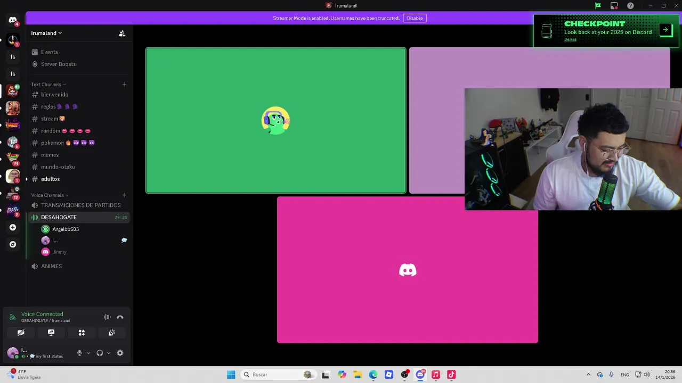682x383 pixels.
Task: Open Jimmy voice participant
Action: (84, 252)
